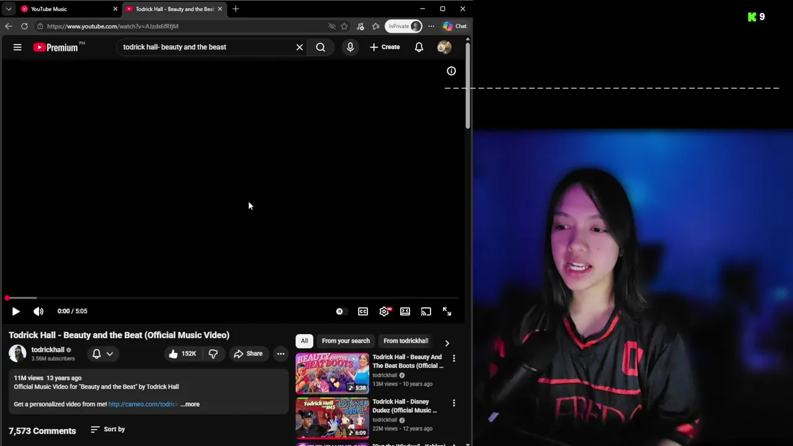Select the video title text
This screenshot has width=793, height=446.
(119, 335)
